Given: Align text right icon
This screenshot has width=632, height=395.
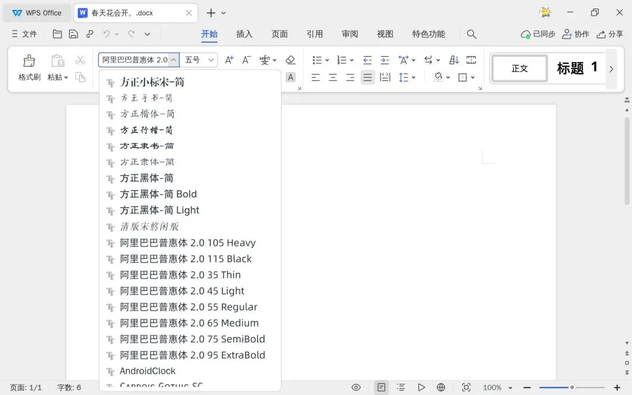Looking at the screenshot, I should [351, 77].
